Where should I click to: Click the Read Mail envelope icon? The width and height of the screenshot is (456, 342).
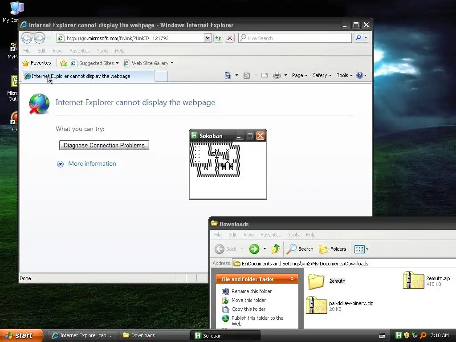(x=265, y=76)
